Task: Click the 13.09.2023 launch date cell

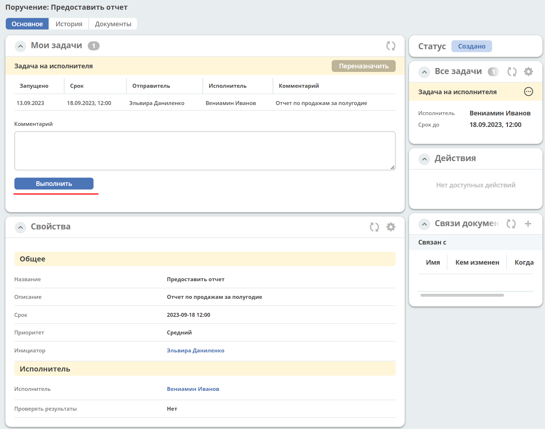Action: click(x=30, y=103)
